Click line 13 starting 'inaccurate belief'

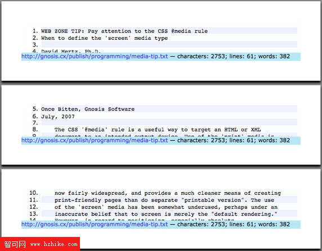coord(166,214)
